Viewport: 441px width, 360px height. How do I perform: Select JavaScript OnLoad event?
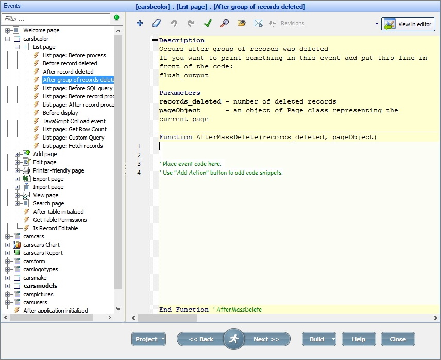click(x=74, y=121)
